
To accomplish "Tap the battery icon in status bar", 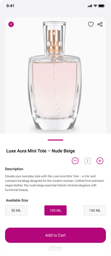I will point(102,6).
